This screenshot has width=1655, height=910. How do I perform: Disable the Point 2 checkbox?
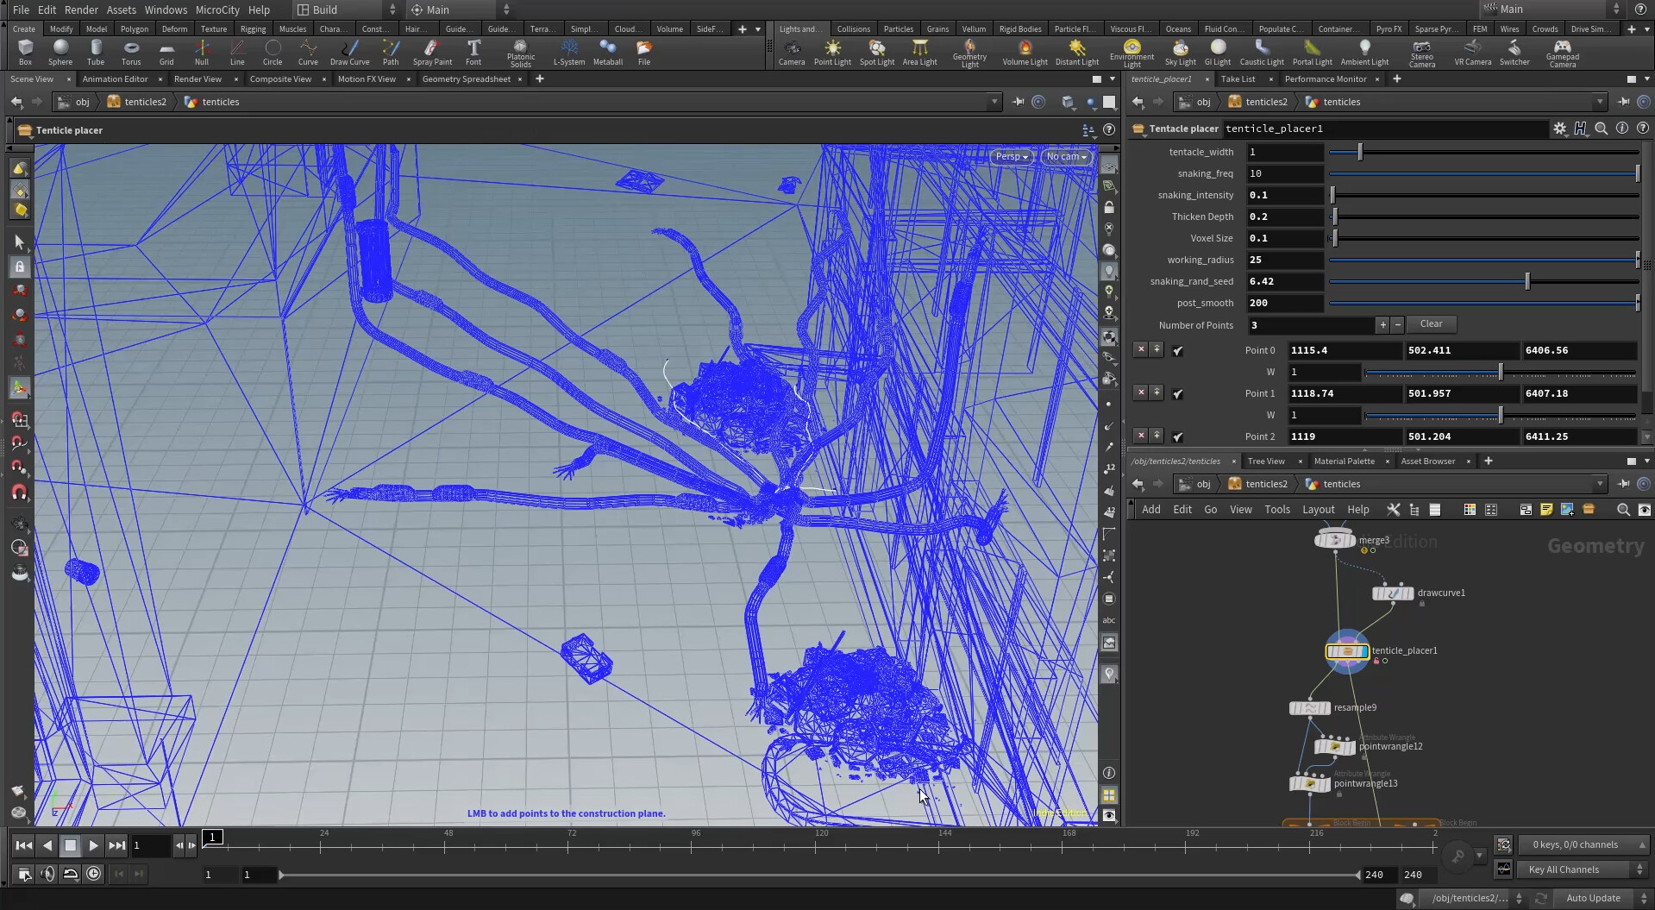pyautogui.click(x=1178, y=437)
